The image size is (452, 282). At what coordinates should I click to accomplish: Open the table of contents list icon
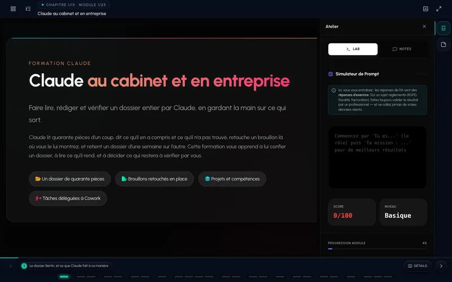pyautogui.click(x=28, y=9)
